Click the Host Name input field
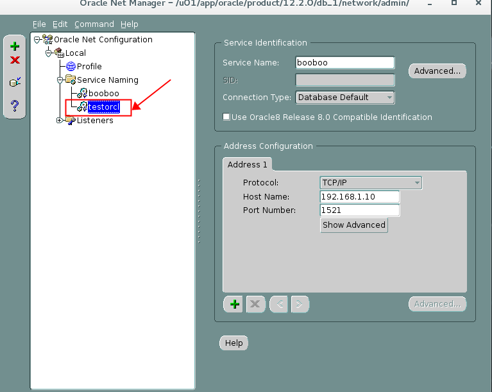 (359, 196)
